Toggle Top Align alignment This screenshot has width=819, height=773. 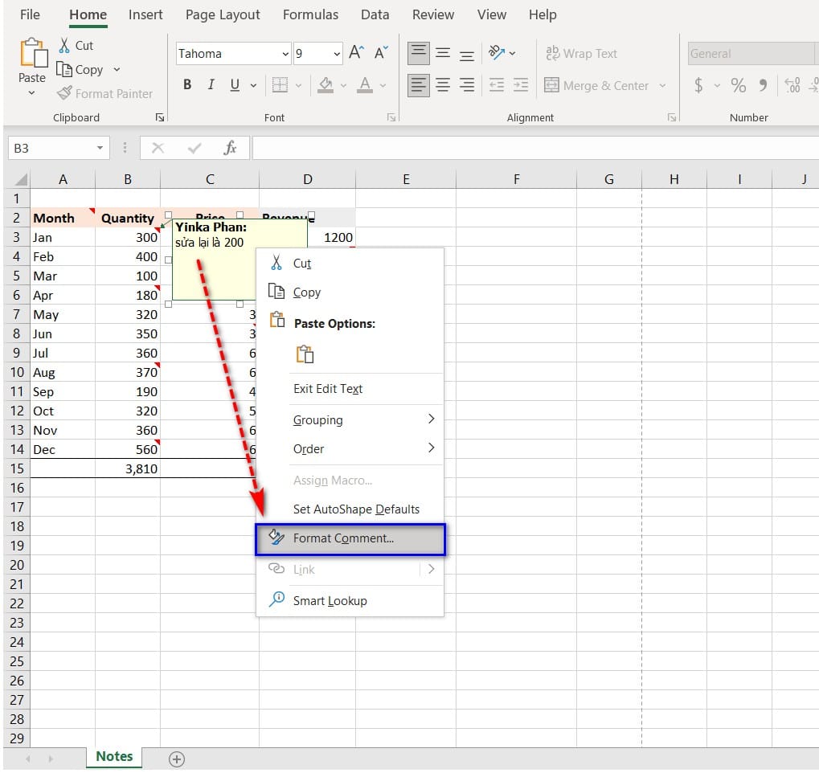[x=419, y=53]
